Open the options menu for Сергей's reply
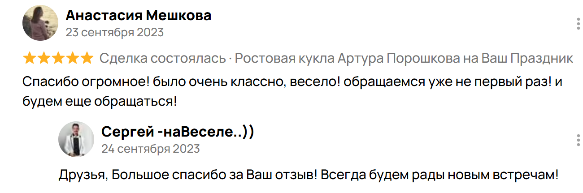This screenshot has width=583, height=193. coord(577,140)
